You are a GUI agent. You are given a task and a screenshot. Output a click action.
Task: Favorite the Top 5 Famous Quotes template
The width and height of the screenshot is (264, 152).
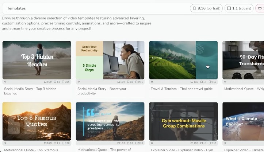[x=5, y=143]
